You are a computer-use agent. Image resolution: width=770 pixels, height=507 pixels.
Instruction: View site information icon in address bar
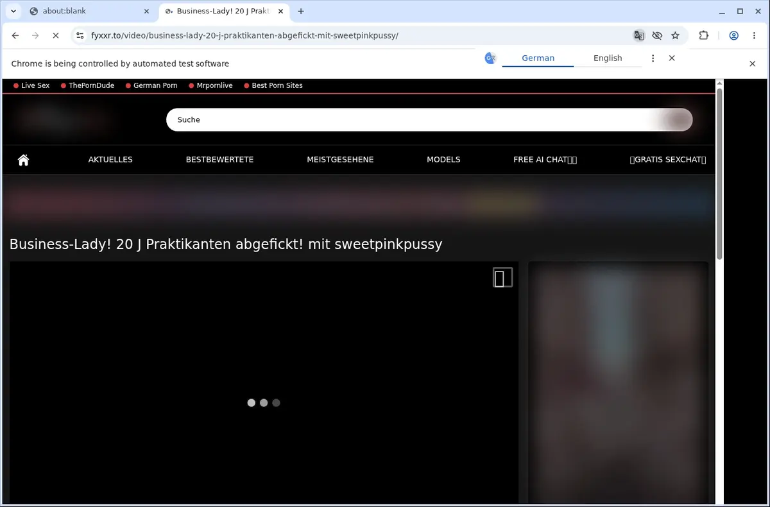(79, 35)
